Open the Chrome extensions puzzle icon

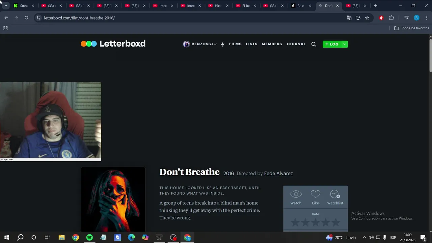(391, 18)
